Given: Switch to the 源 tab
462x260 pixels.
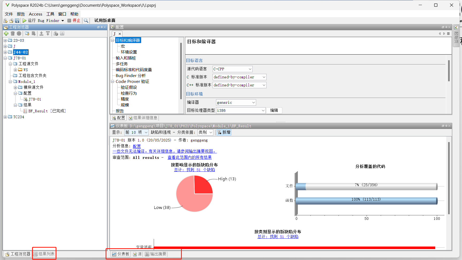Looking at the screenshot, I should click(x=137, y=254).
